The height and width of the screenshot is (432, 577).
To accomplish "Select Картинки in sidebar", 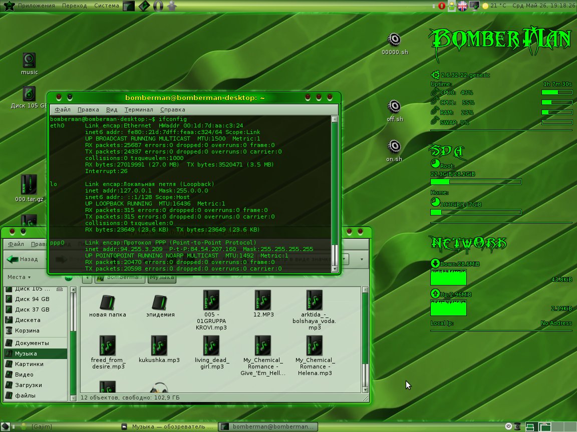I will coord(36,364).
